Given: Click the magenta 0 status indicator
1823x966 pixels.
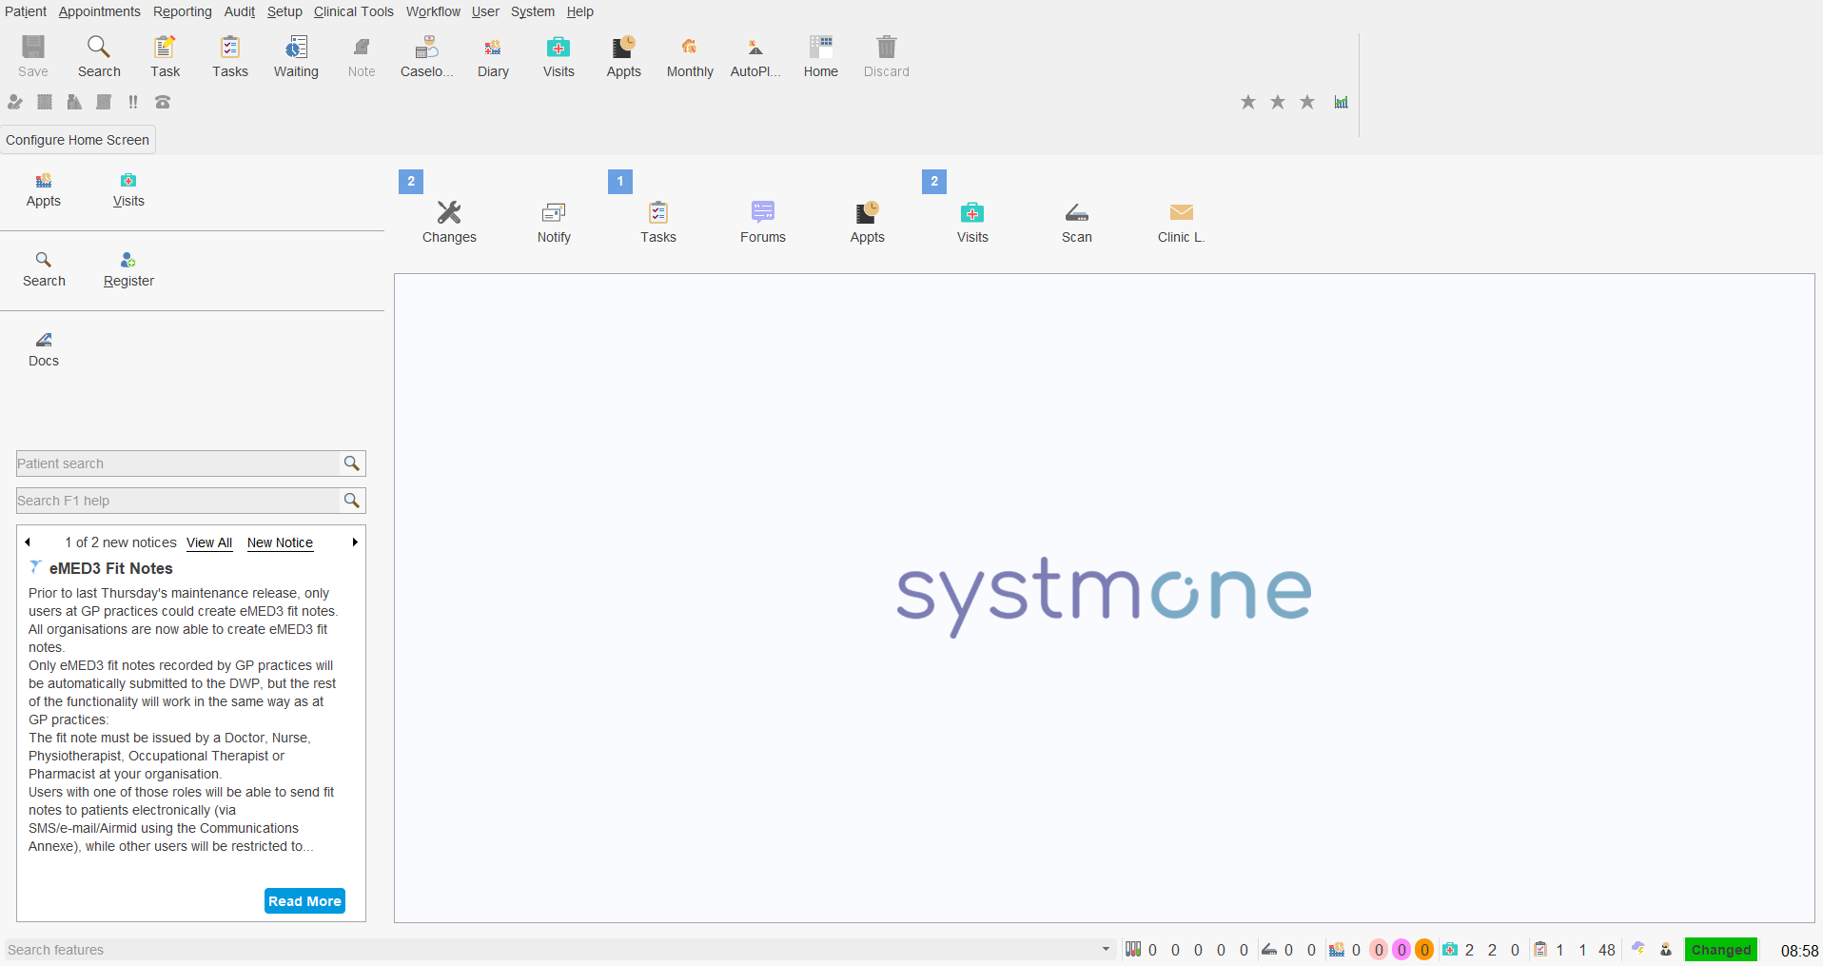Looking at the screenshot, I should tap(1402, 949).
